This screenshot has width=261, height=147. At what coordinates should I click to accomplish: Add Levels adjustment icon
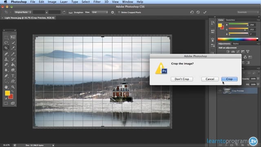coord(233,51)
